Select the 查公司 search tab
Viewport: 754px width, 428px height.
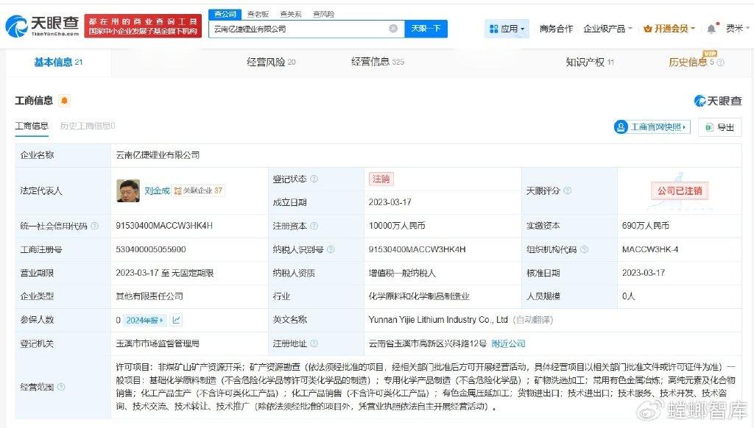coord(225,14)
